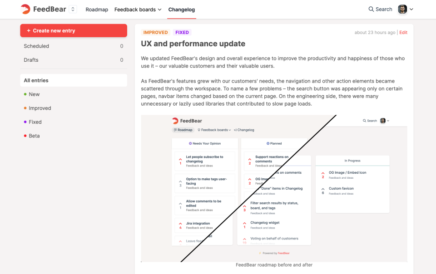Expand the account dropdown chevron
Image resolution: width=436 pixels, height=274 pixels.
click(411, 9)
